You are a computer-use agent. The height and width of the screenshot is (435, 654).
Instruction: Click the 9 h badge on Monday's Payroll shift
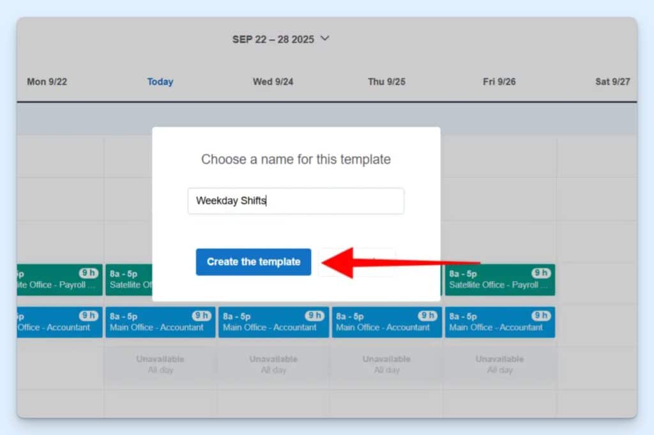click(89, 272)
